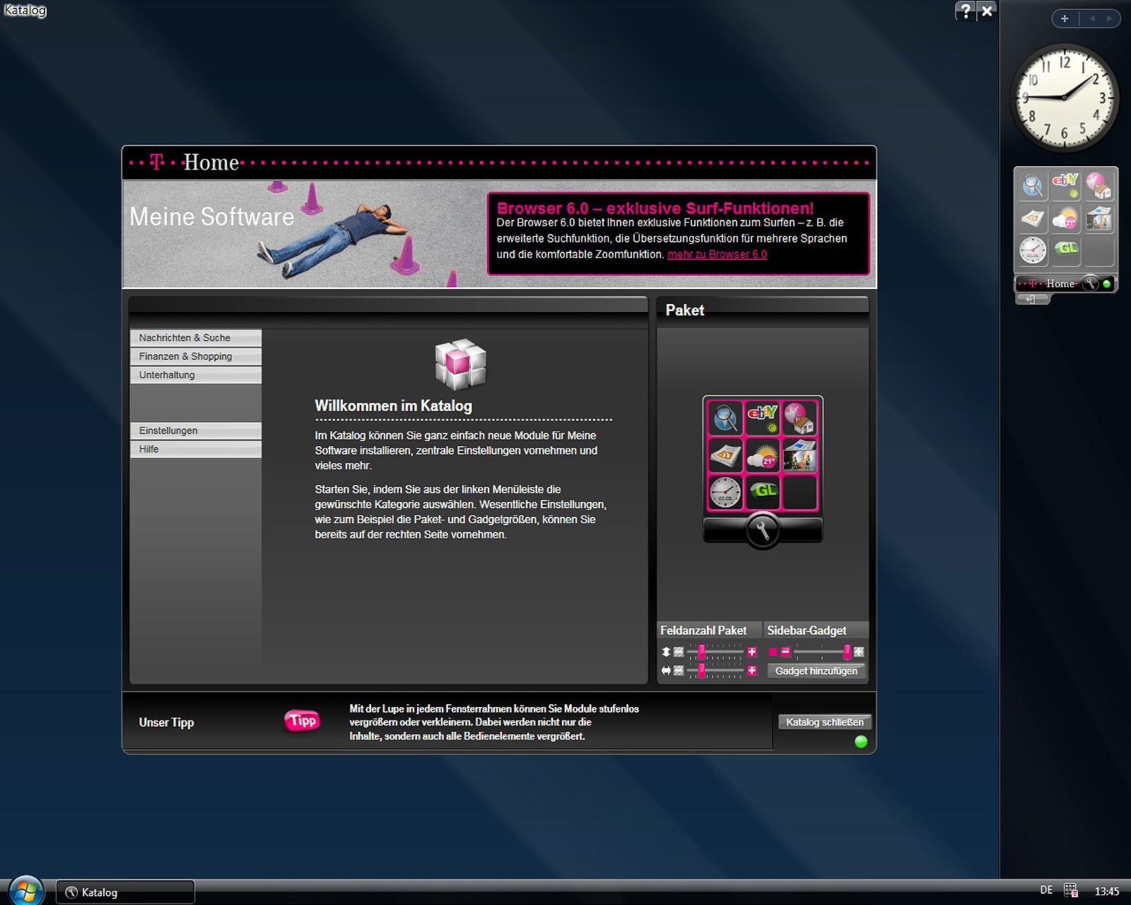Open the Windows Start menu
The height and width of the screenshot is (905, 1131).
(26, 891)
